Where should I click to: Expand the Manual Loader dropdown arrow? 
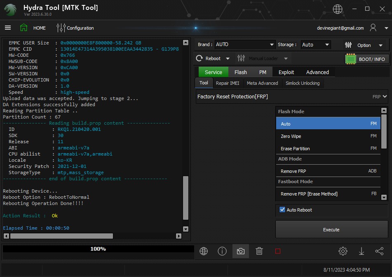(x=286, y=58)
